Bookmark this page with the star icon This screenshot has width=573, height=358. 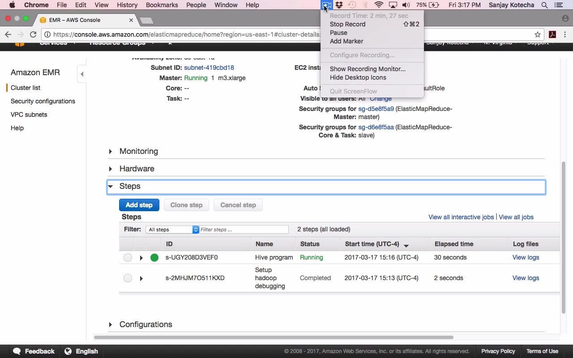(537, 34)
